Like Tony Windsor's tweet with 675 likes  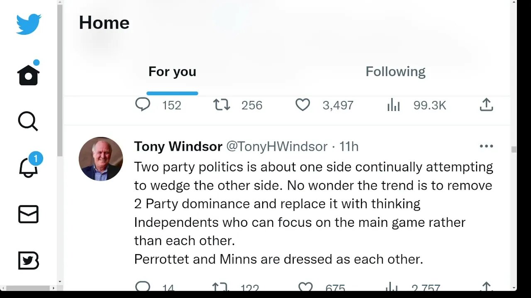tap(305, 287)
